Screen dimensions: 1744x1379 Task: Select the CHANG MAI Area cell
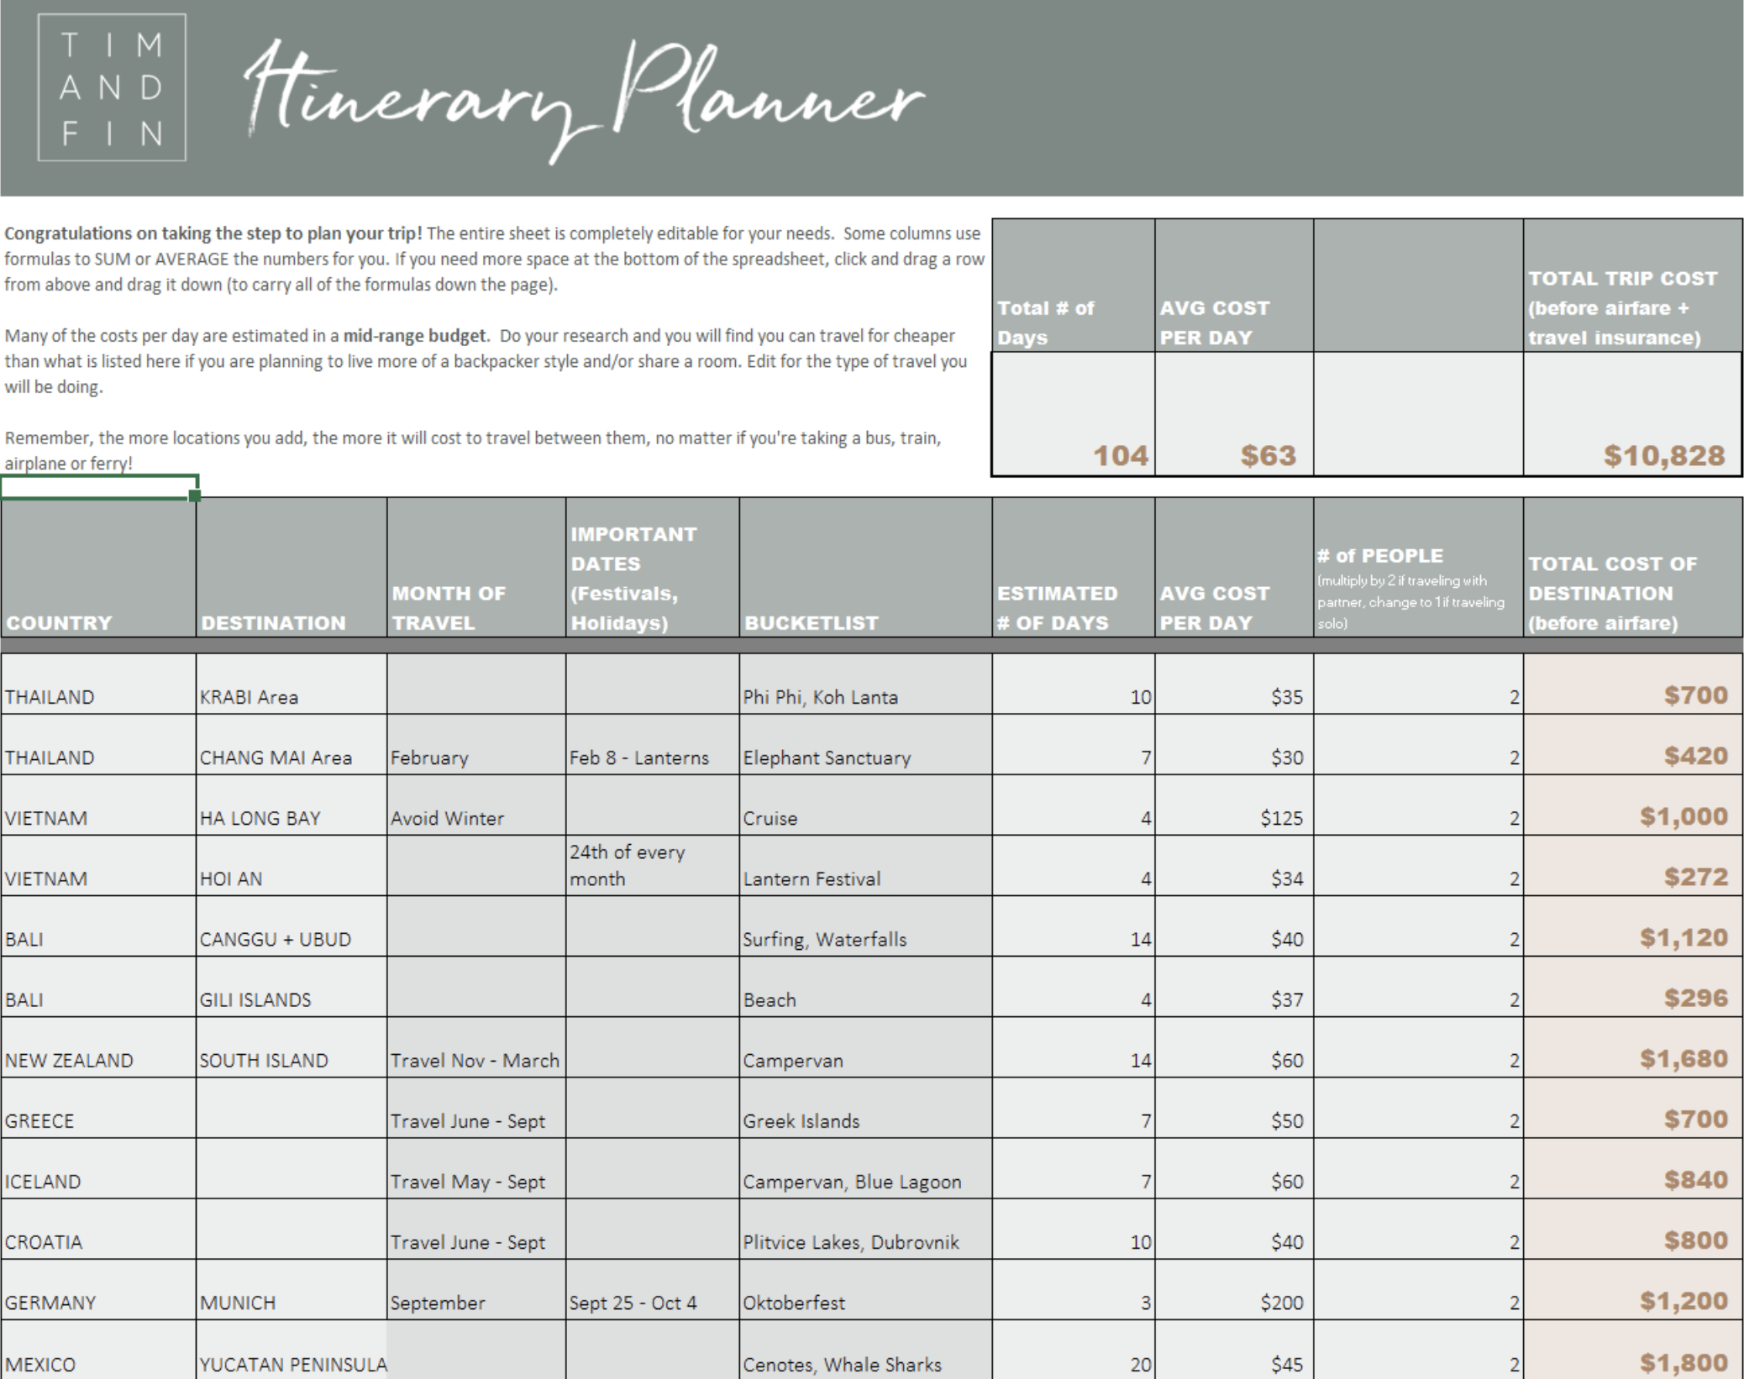292,745
